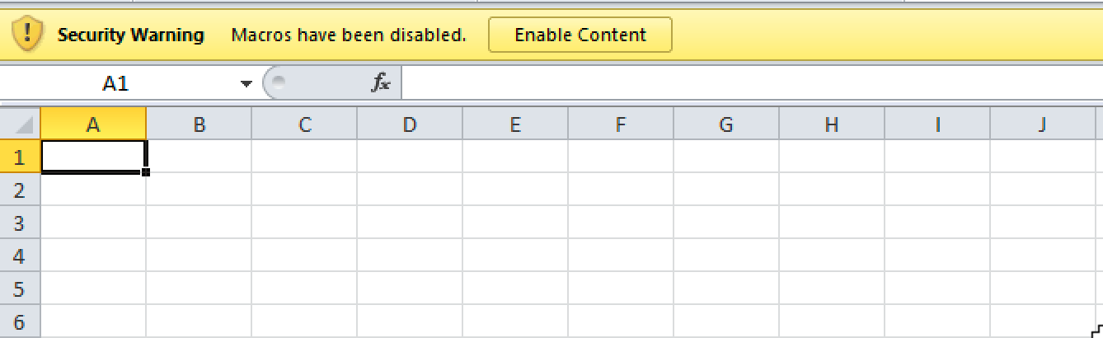Screen dimensions: 1103x338
Task: Select cell H5 in the grid
Action: 832,289
